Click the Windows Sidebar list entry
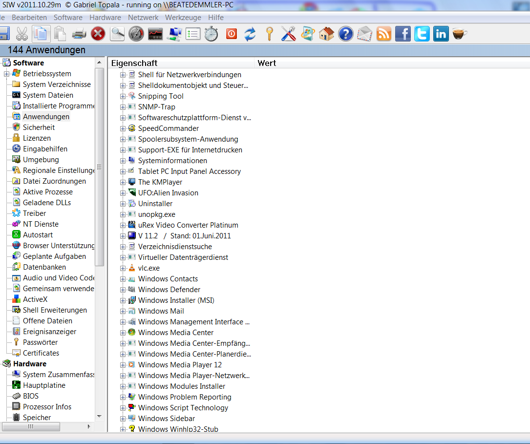This screenshot has height=444, width=530. 166,419
